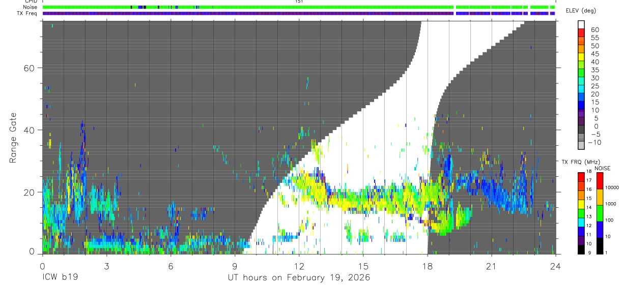Click hour tick '9' on the UT axis
Viewport: 625px width, 288px height.
click(235, 266)
